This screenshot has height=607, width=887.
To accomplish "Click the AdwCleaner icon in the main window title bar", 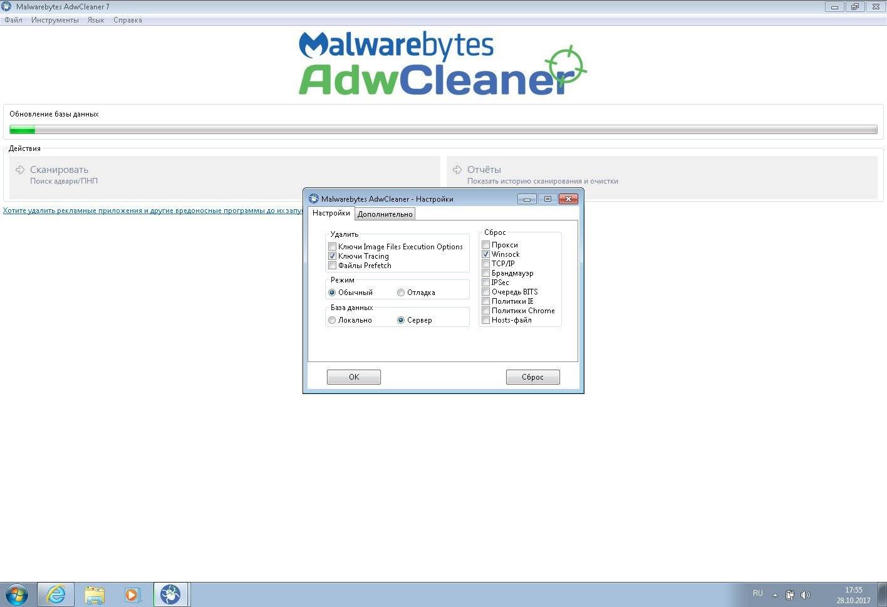I will click(7, 7).
